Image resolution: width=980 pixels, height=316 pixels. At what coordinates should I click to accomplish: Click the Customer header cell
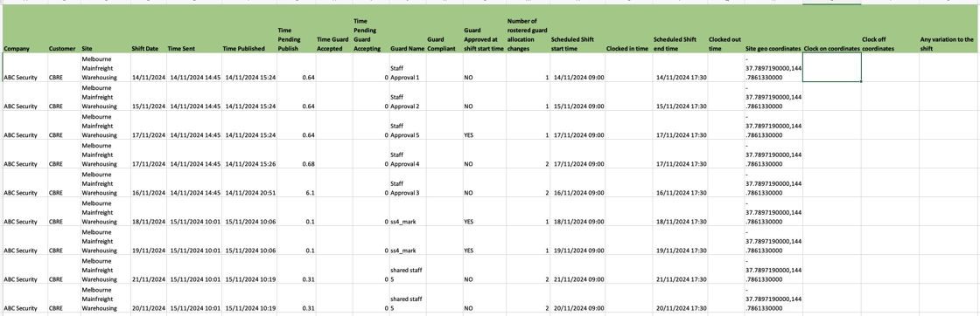tap(64, 29)
